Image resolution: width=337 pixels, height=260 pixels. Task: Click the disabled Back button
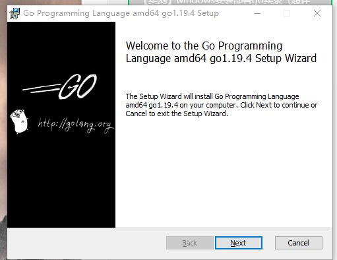point(190,243)
